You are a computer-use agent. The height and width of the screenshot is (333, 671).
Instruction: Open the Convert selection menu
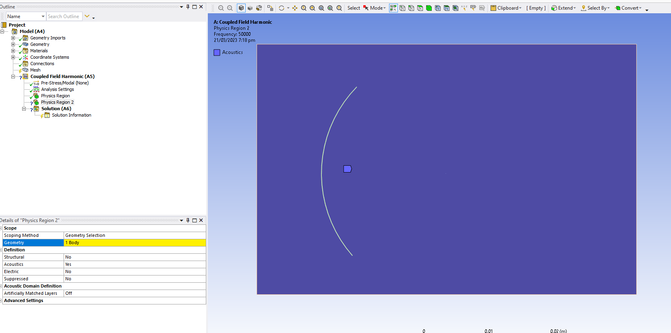pyautogui.click(x=628, y=8)
